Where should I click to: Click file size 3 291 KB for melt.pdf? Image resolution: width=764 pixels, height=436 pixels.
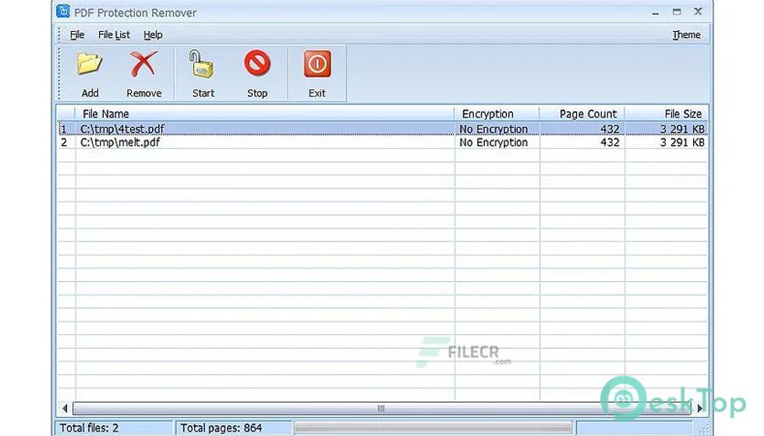click(666, 142)
